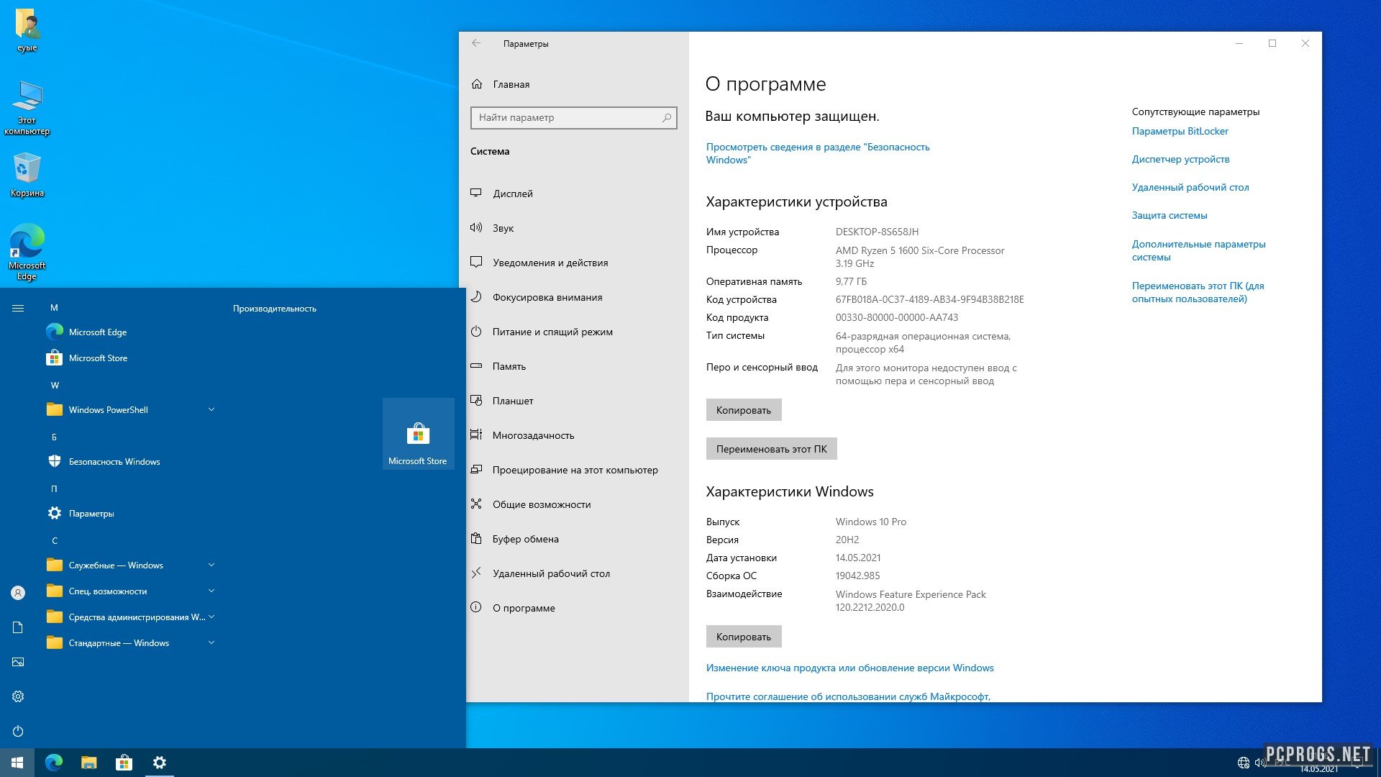Image resolution: width=1381 pixels, height=777 pixels.
Task: Click the letter W header in app list
Action: pos(55,386)
